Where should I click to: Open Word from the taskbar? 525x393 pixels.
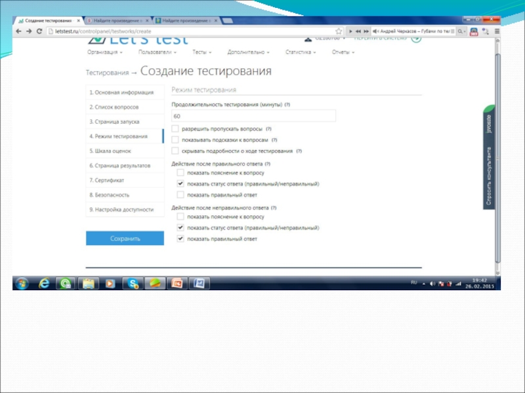tap(199, 284)
